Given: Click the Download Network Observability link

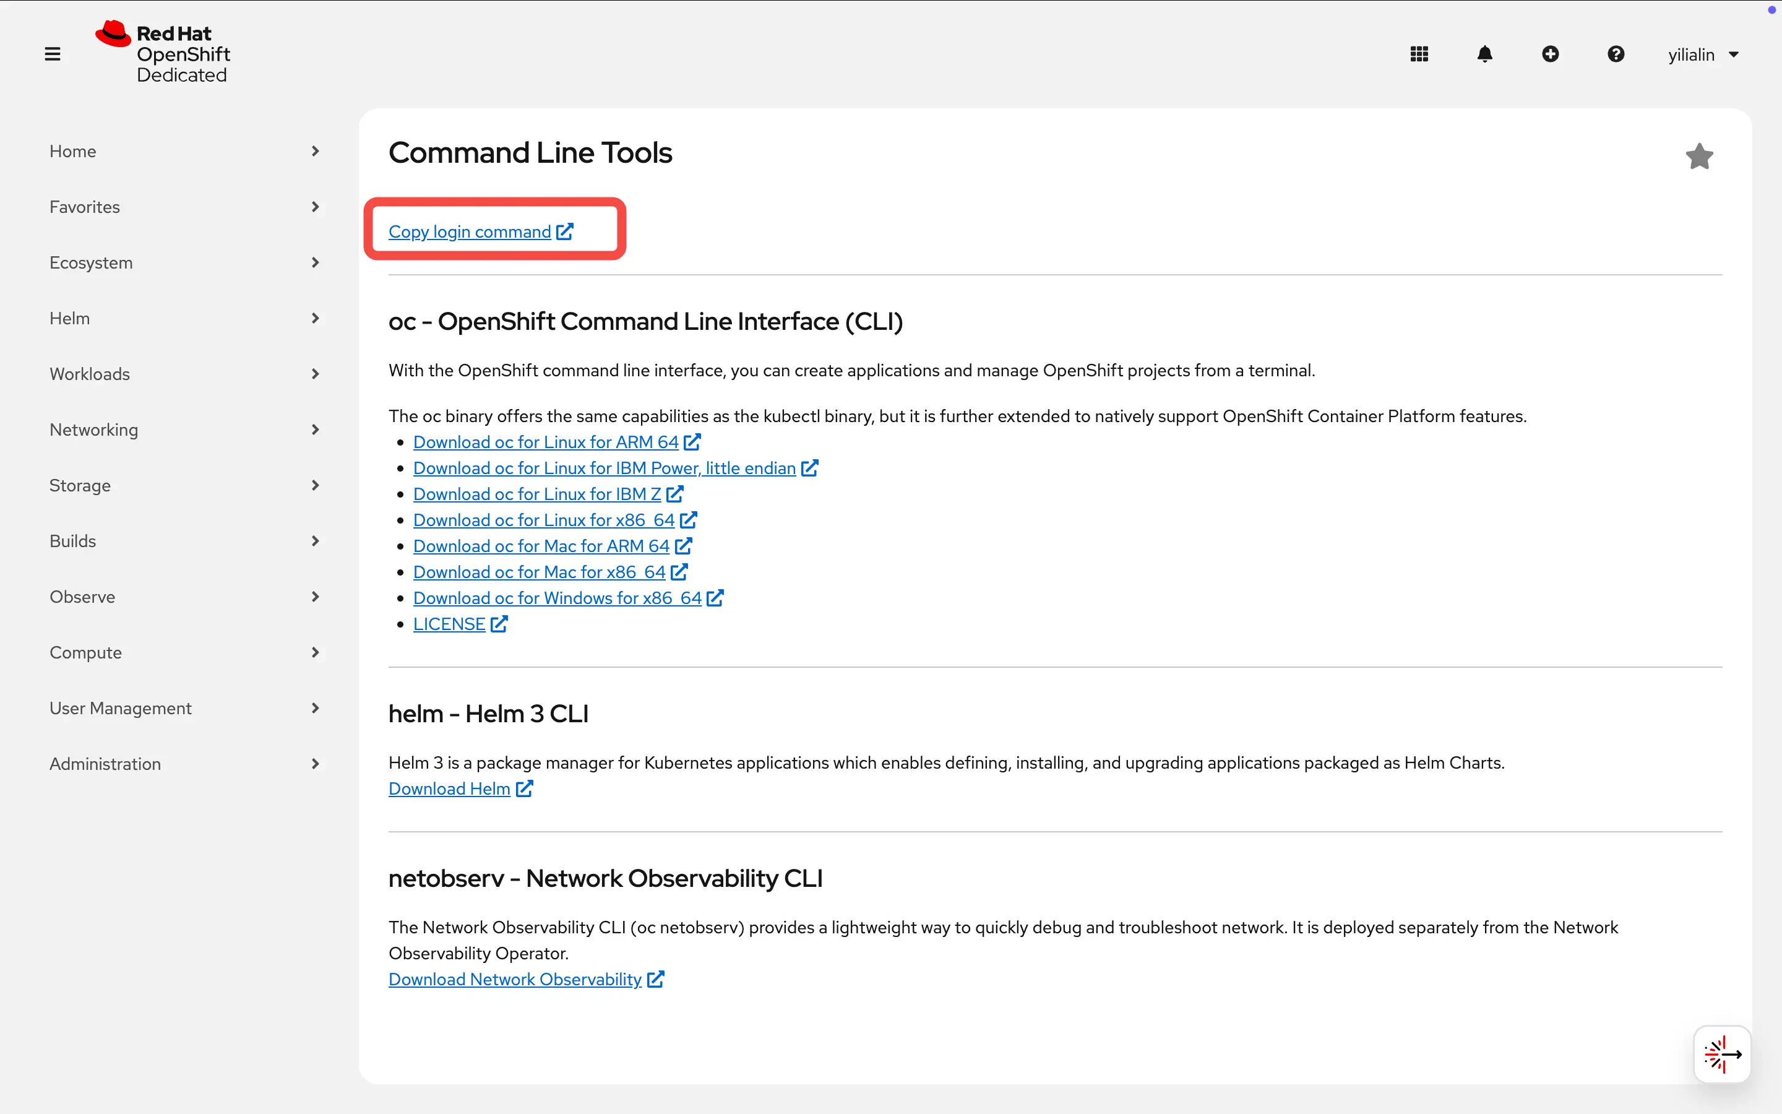Looking at the screenshot, I should coord(515,978).
